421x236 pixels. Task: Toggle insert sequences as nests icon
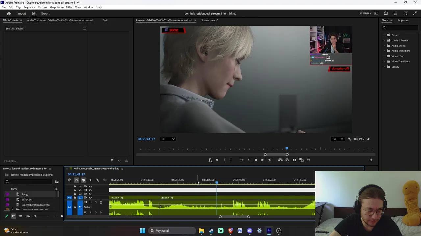click(69, 180)
